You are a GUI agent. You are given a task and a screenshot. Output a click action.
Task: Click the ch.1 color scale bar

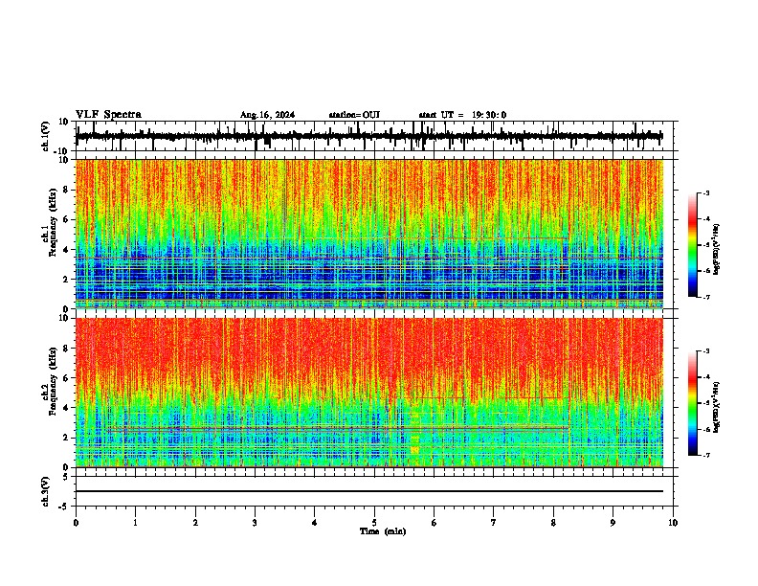693,245
